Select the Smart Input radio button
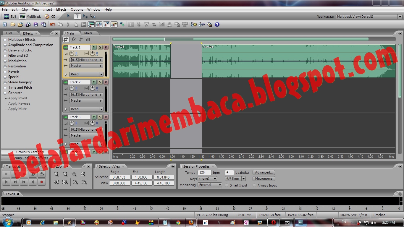This screenshot has width=404, height=227. (x=227, y=185)
